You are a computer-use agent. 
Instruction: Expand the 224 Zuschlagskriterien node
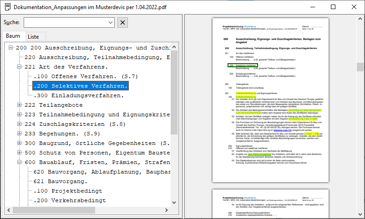point(20,124)
